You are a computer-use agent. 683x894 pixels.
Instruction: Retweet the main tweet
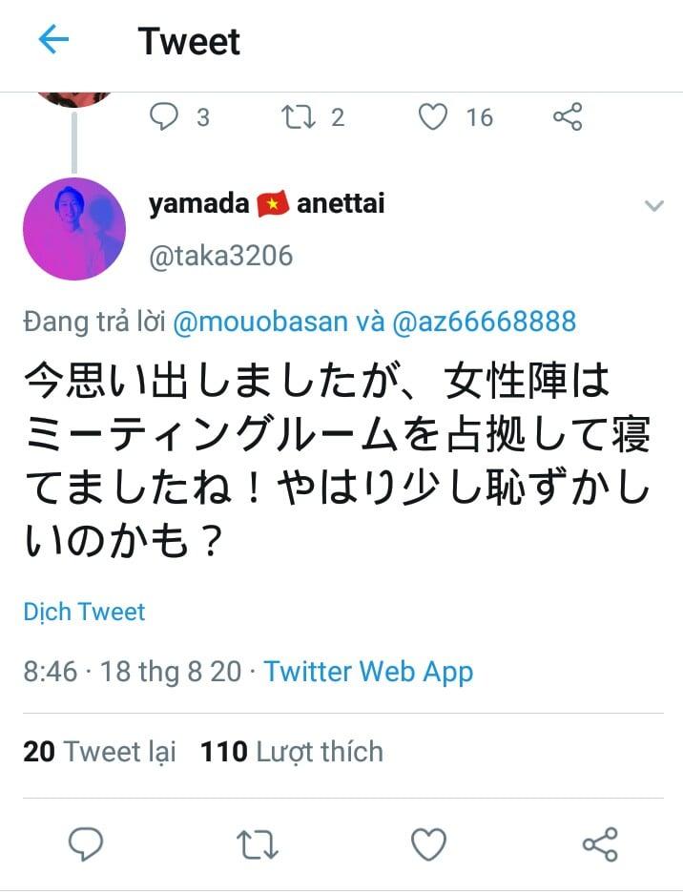[257, 844]
